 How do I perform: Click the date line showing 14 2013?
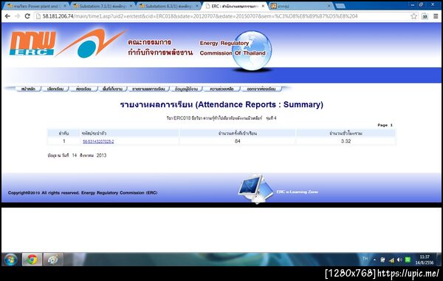pyautogui.click(x=77, y=155)
